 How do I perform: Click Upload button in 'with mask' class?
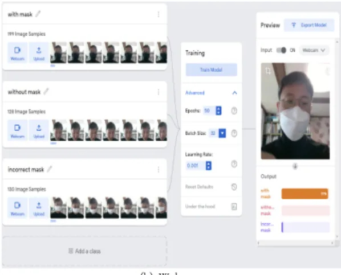pyautogui.click(x=39, y=53)
